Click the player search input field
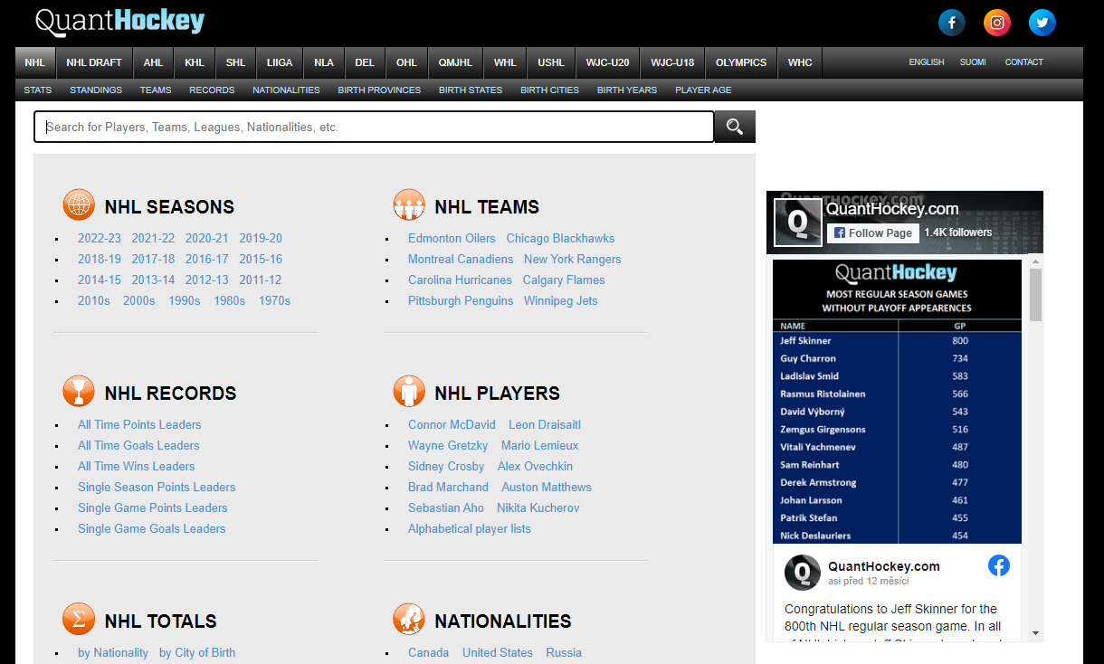 point(374,127)
